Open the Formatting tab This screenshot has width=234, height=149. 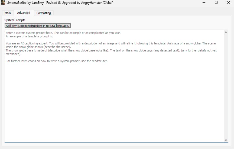44,13
